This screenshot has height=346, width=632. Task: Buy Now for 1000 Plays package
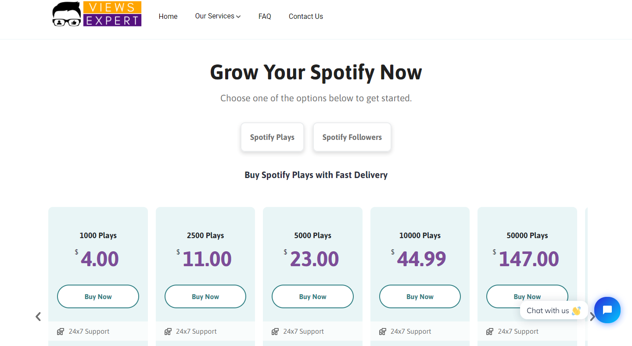[x=98, y=296]
